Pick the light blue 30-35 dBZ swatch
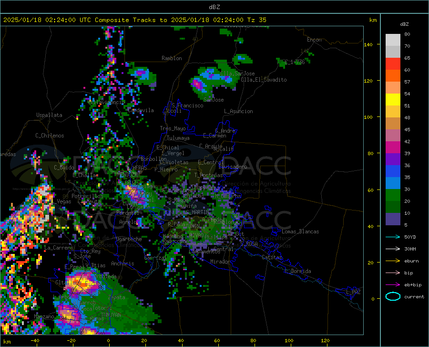 (x=393, y=183)
